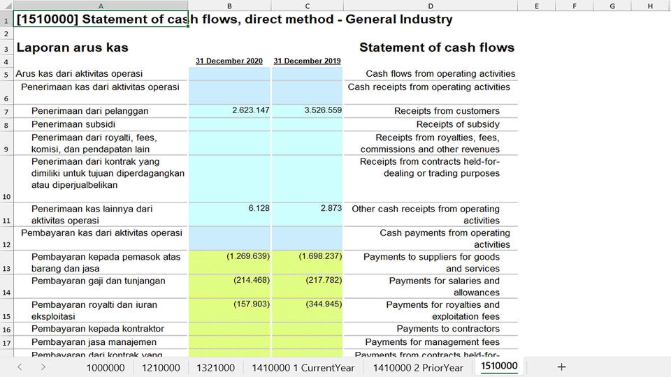Click 'Payments to contractors' cell
This screenshot has height=377, width=671.
[431, 329]
